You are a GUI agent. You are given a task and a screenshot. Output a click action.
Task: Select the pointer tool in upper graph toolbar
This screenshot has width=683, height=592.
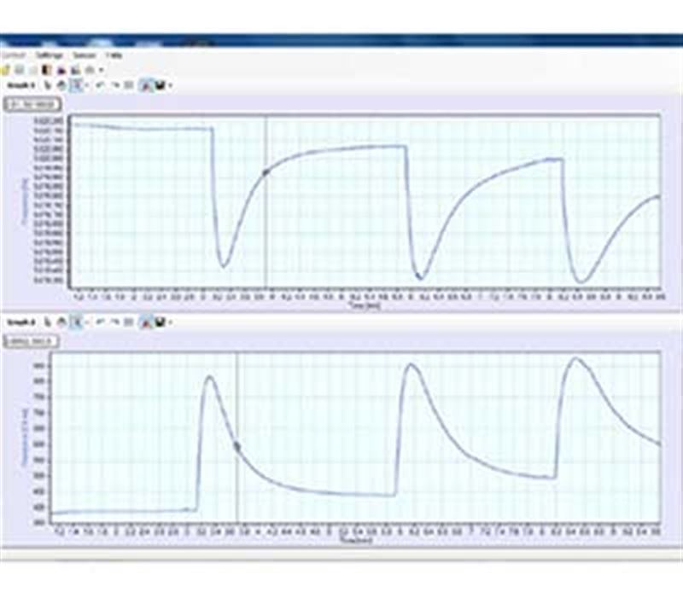48,84
